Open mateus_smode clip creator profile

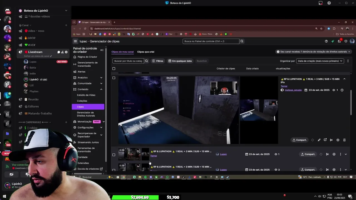(x=293, y=90)
